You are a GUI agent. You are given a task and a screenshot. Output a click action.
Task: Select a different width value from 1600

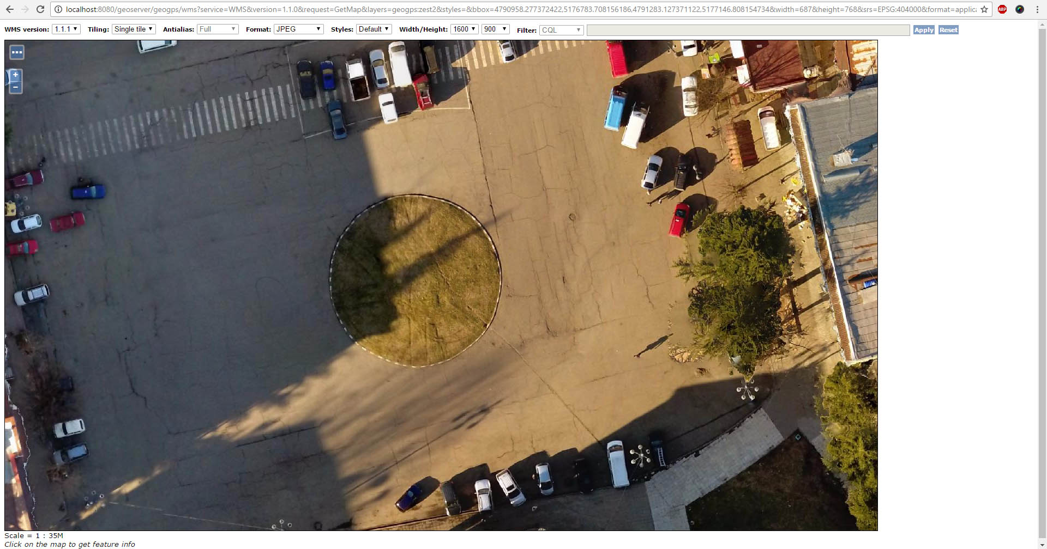coord(465,29)
